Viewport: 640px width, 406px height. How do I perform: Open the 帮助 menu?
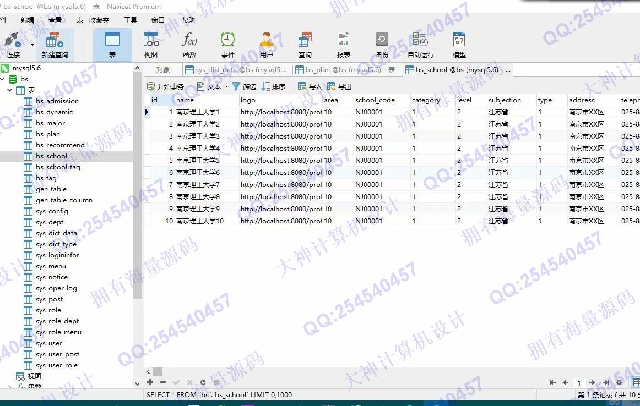click(188, 20)
